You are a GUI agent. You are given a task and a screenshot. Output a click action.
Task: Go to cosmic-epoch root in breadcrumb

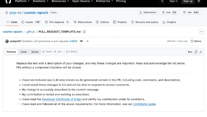(12, 32)
